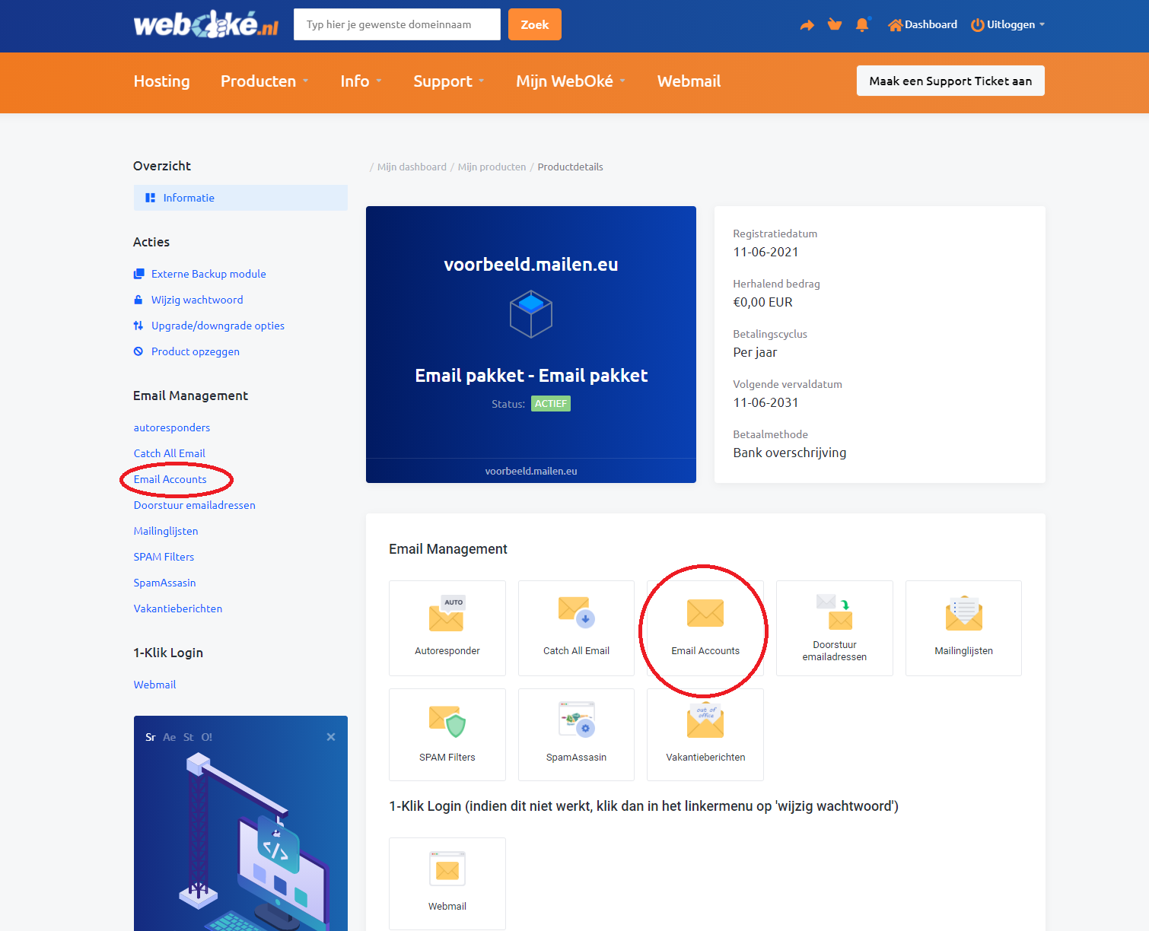The image size is (1149, 931).
Task: Open the Vakantieberichten out-of-office tile
Action: [705, 734]
